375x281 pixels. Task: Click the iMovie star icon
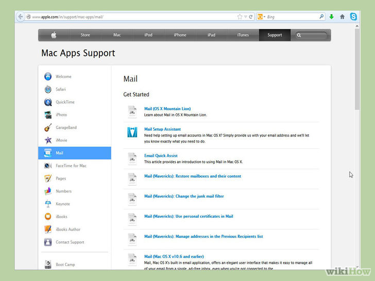(48, 140)
